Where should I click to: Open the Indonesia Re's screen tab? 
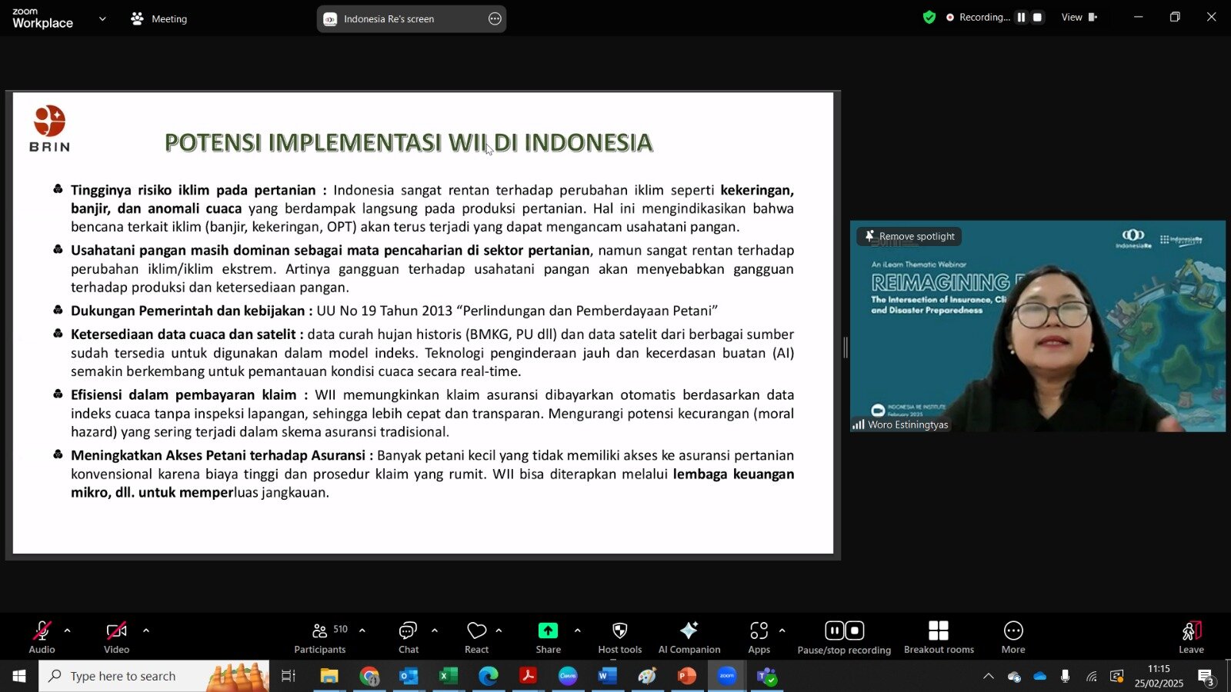click(x=412, y=18)
